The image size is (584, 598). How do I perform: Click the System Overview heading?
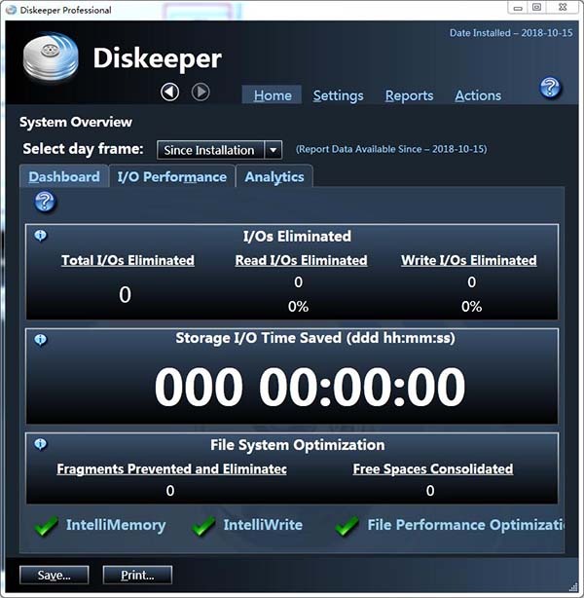76,122
